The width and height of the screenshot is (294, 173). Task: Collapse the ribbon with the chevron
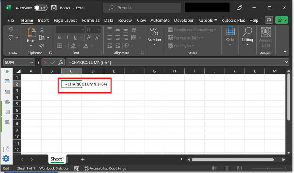(x=285, y=52)
